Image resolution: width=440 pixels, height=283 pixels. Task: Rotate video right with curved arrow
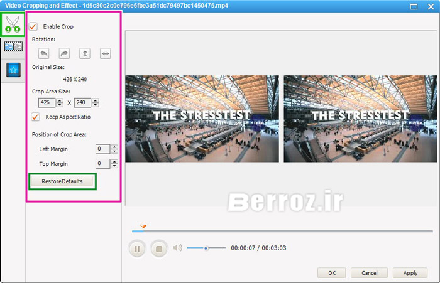click(64, 54)
